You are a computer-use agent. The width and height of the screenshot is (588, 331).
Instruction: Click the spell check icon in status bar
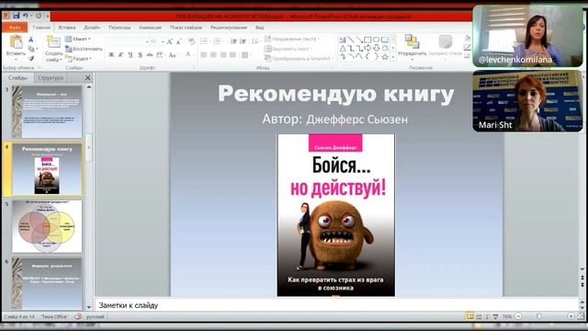point(77,316)
